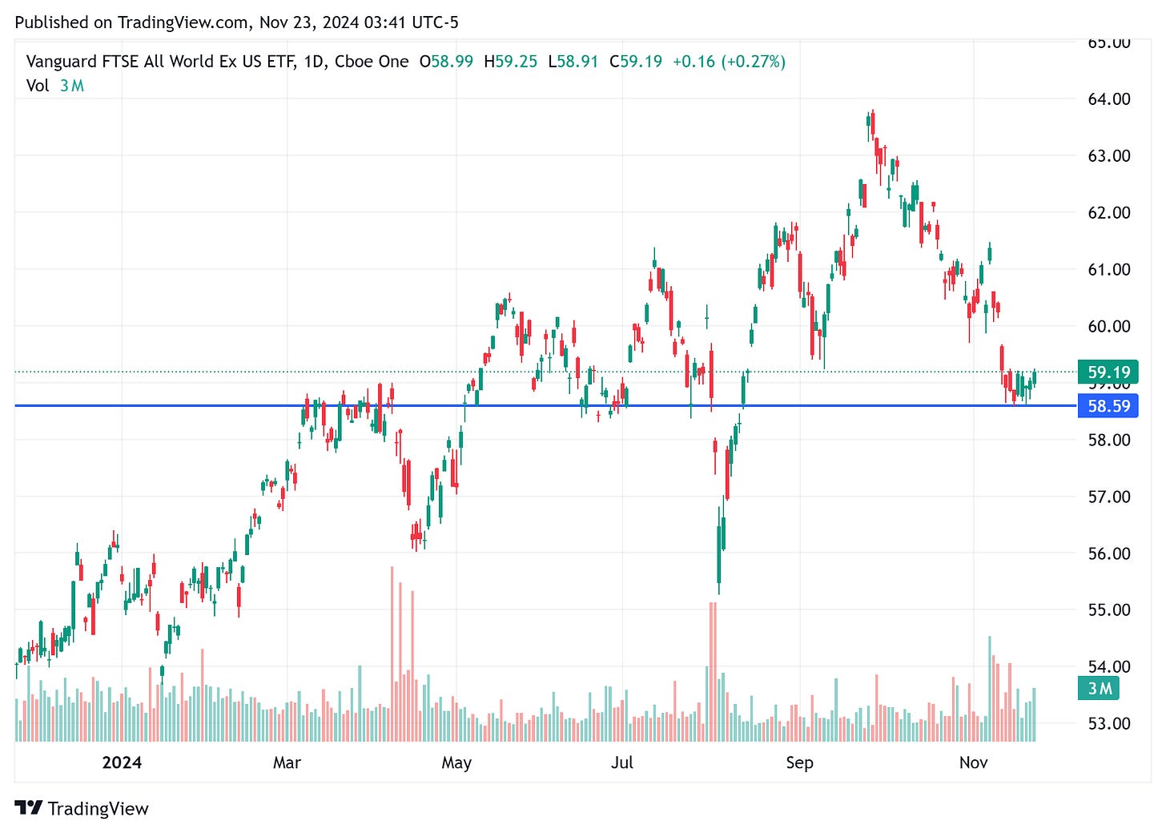The height and width of the screenshot is (833, 1166).
Task: Click the 2024 label on time axis
Action: [x=122, y=763]
